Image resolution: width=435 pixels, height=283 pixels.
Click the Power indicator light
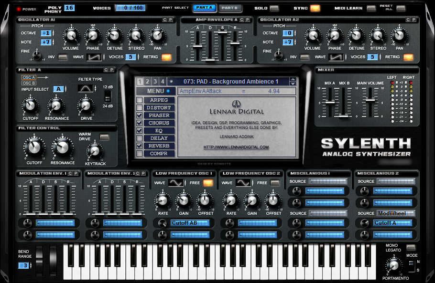(19, 9)
